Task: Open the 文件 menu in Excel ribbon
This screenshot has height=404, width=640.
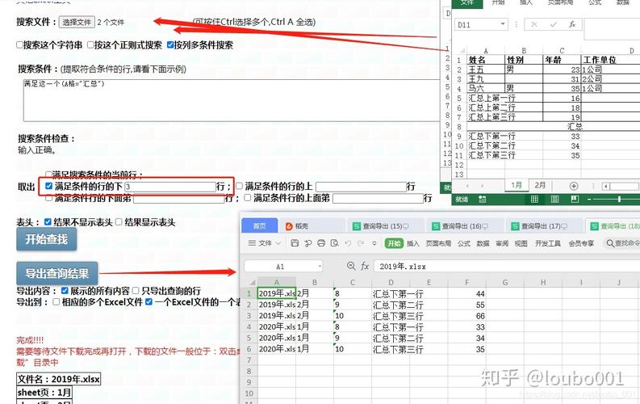Action: pyautogui.click(x=467, y=3)
